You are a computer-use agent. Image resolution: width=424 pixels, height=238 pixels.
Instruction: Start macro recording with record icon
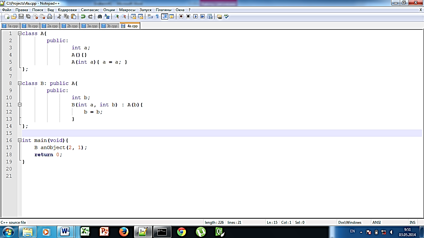181,16
